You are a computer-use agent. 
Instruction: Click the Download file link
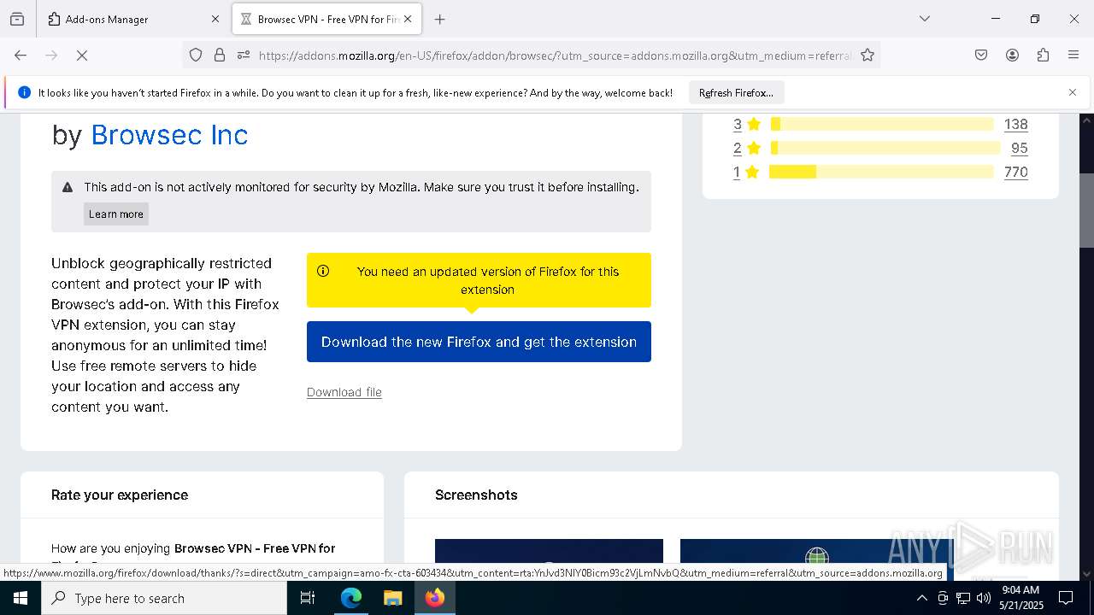(x=344, y=392)
